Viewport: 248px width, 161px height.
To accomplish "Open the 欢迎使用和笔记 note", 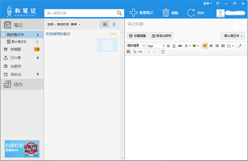I will (x=58, y=34).
